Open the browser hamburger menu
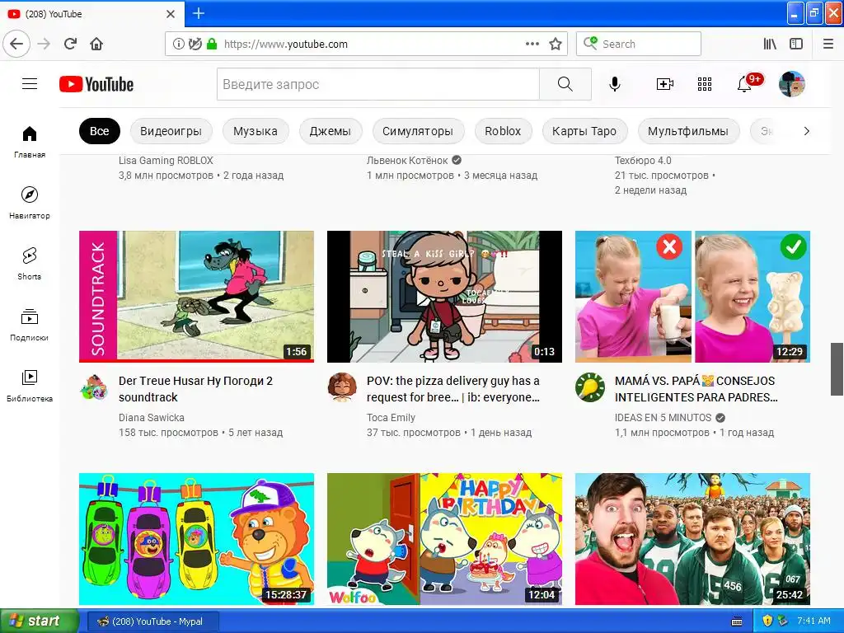The width and height of the screenshot is (844, 633). pos(828,45)
